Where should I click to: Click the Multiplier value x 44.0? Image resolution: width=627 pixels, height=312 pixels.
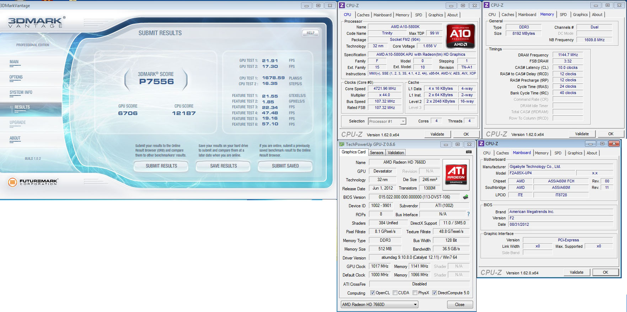click(385, 95)
